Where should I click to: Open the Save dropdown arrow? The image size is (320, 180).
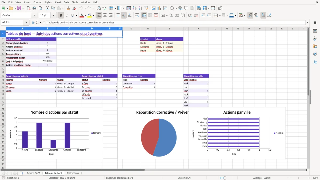point(23,8)
